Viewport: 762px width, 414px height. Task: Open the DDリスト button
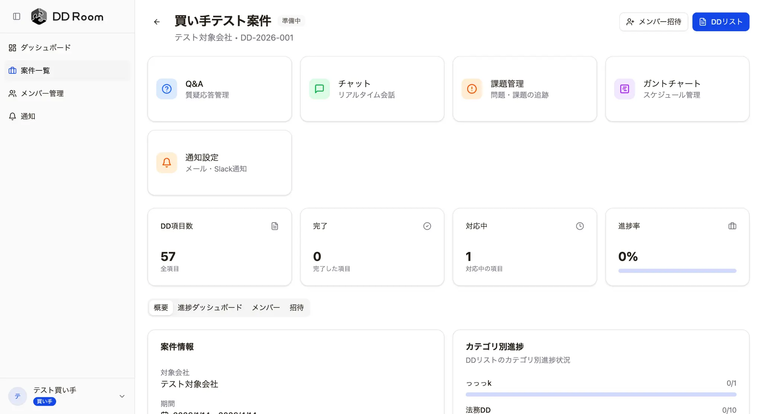click(x=721, y=22)
